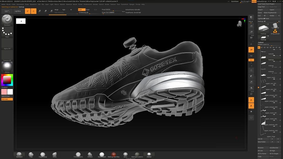This screenshot has height=159, width=283.
Task: Apply the MatCap GreenClay material
Action: point(137,155)
